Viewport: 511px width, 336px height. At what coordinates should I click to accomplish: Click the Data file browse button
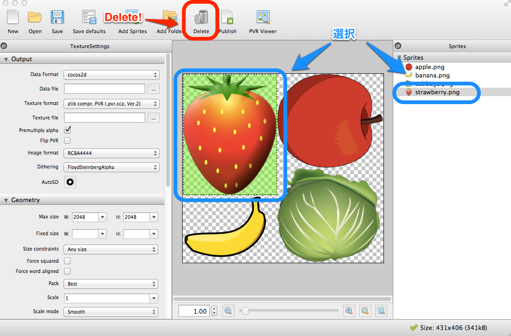154,89
